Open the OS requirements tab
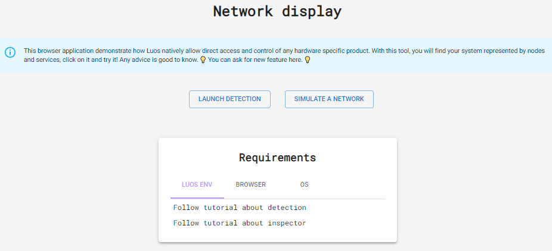Image resolution: width=552 pixels, height=251 pixels. 304,184
